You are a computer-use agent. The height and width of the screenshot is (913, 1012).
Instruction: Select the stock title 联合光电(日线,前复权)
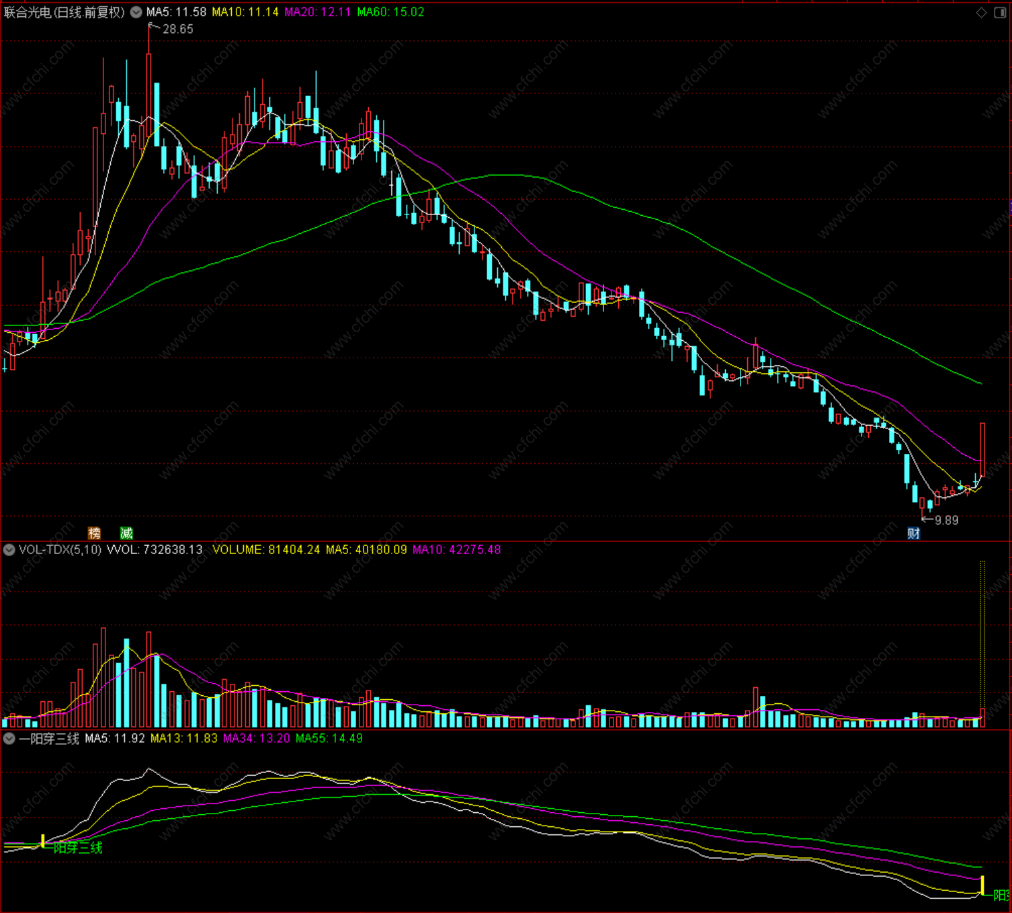65,12
